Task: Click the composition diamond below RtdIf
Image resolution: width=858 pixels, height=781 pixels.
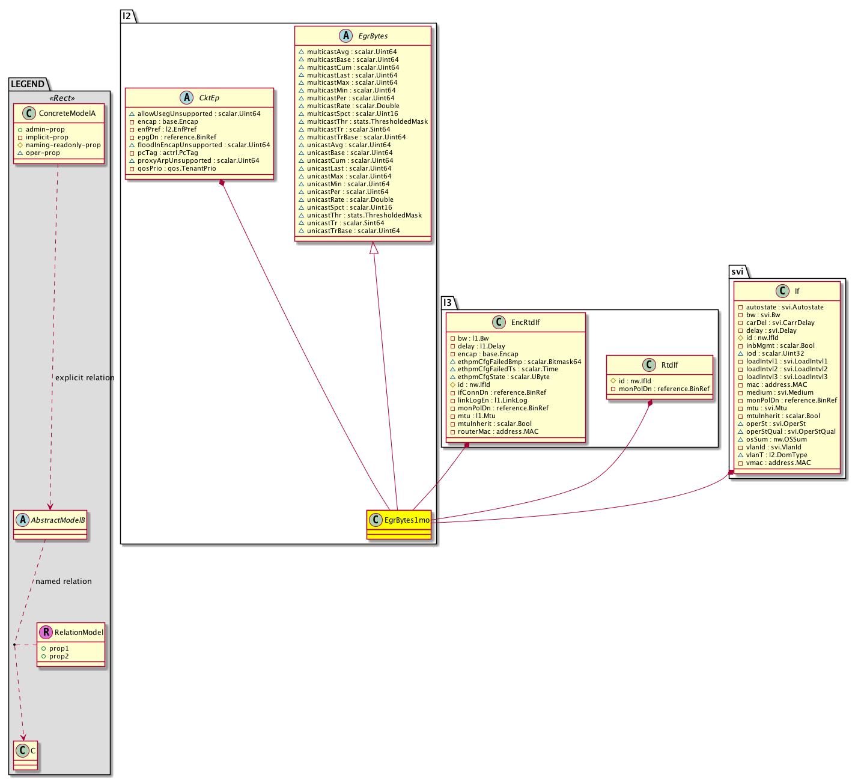Action: click(650, 402)
